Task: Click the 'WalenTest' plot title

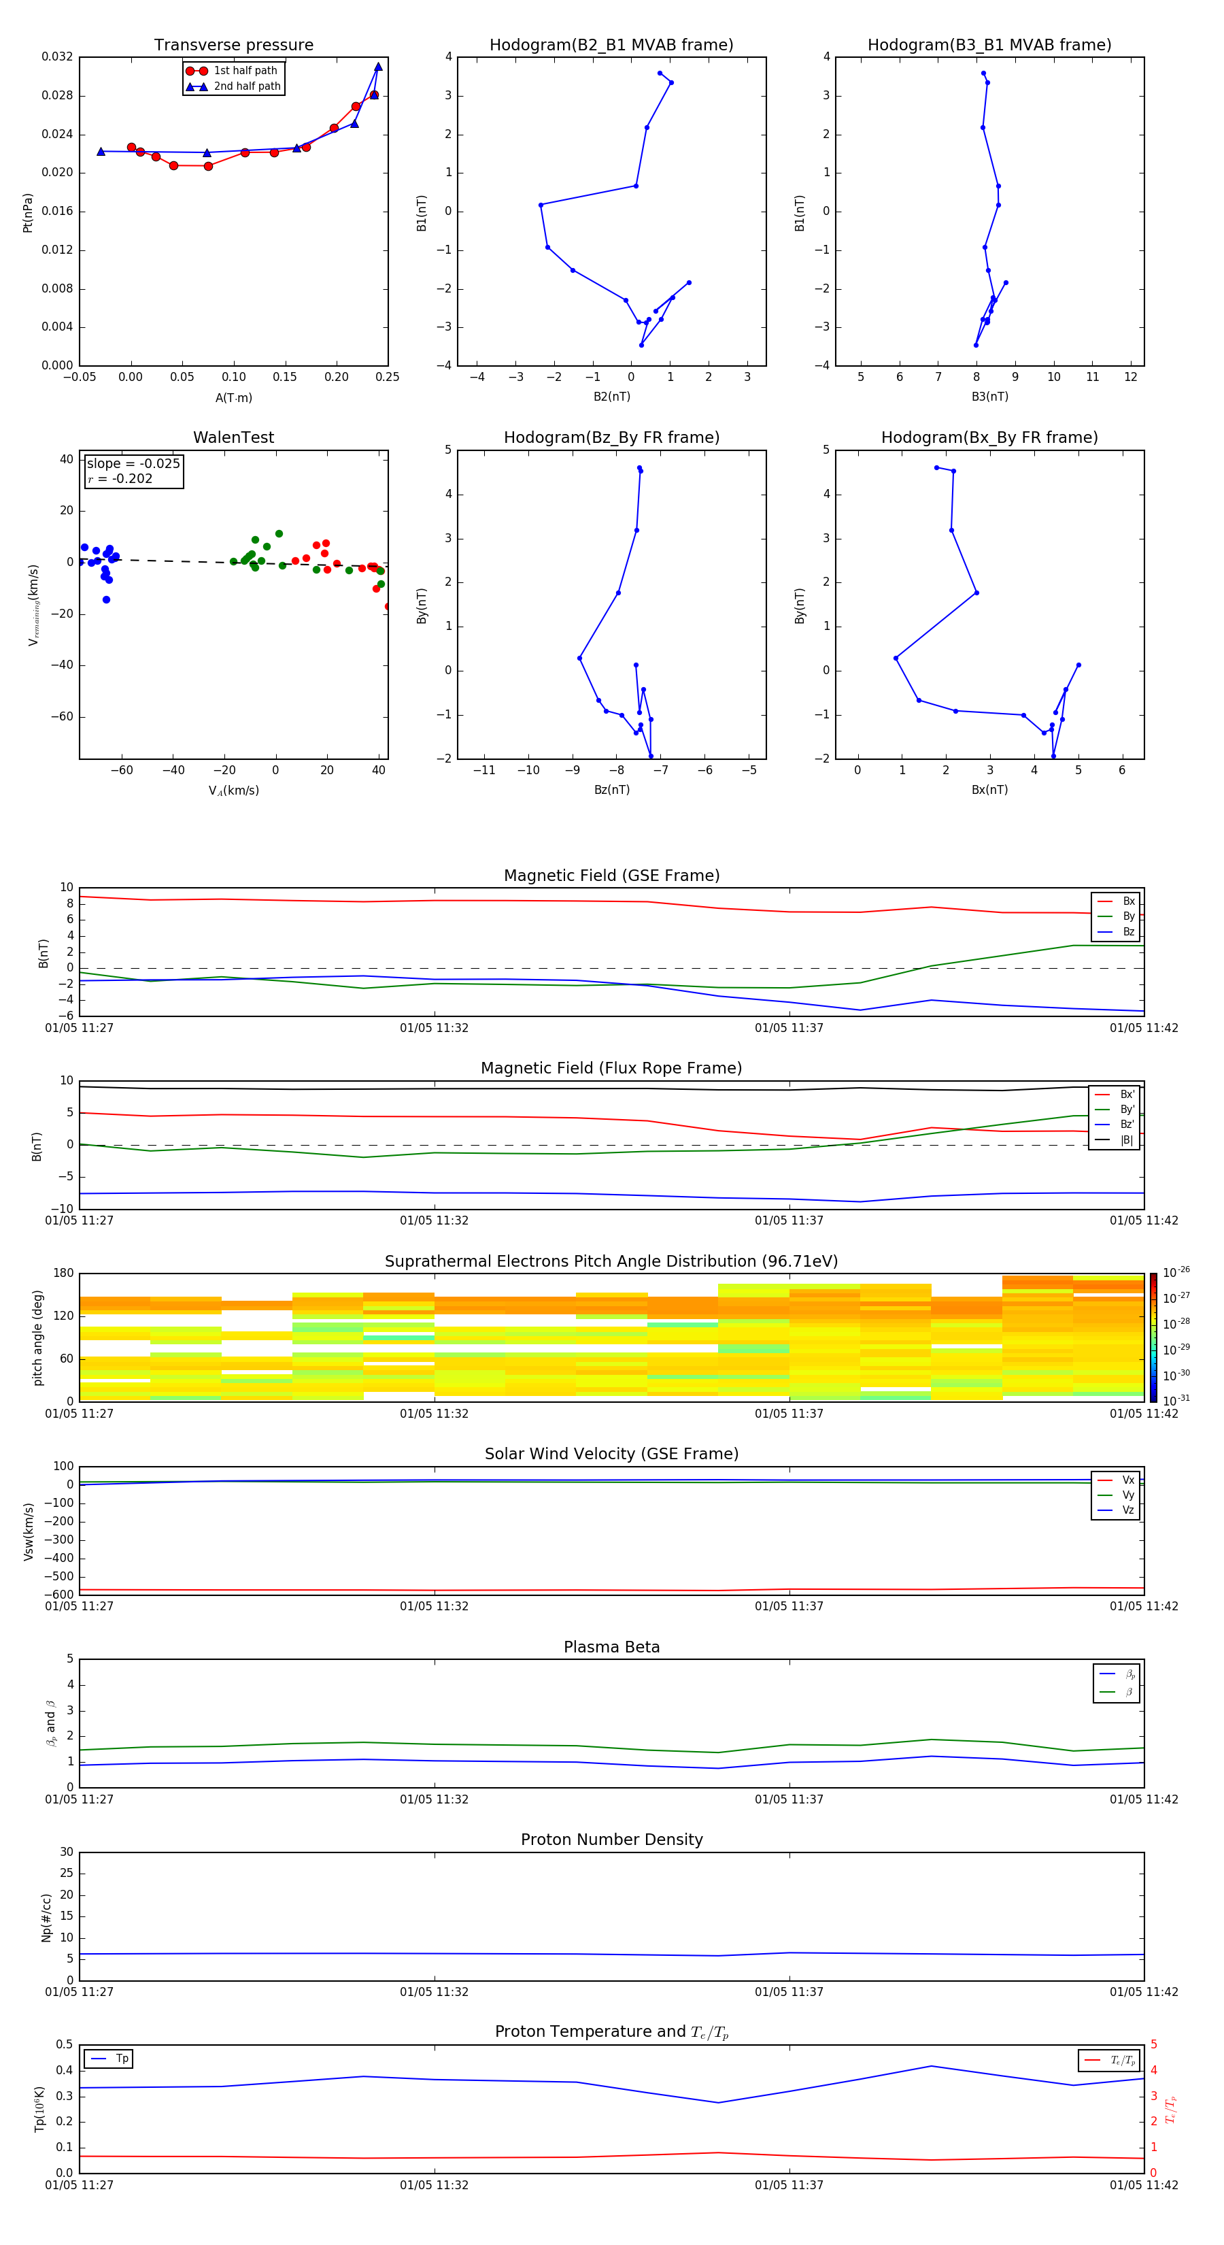Action: (x=233, y=437)
